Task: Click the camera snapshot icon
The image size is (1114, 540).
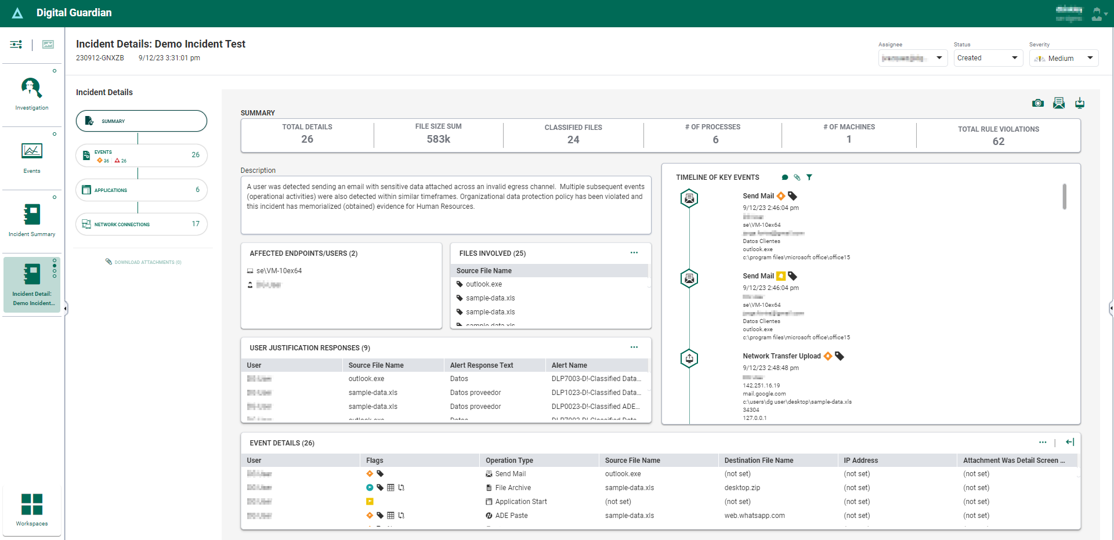Action: pyautogui.click(x=1037, y=103)
